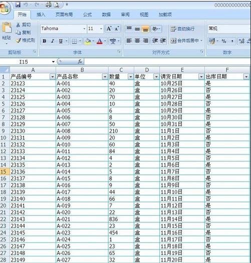This screenshot has width=251, height=263.
Task: Decrease cell indent
Action: click(155, 41)
